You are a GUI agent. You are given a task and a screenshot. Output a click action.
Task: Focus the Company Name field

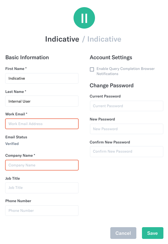tap(42, 165)
